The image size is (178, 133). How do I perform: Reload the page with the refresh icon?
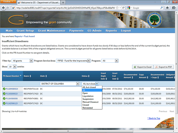coord(123,8)
